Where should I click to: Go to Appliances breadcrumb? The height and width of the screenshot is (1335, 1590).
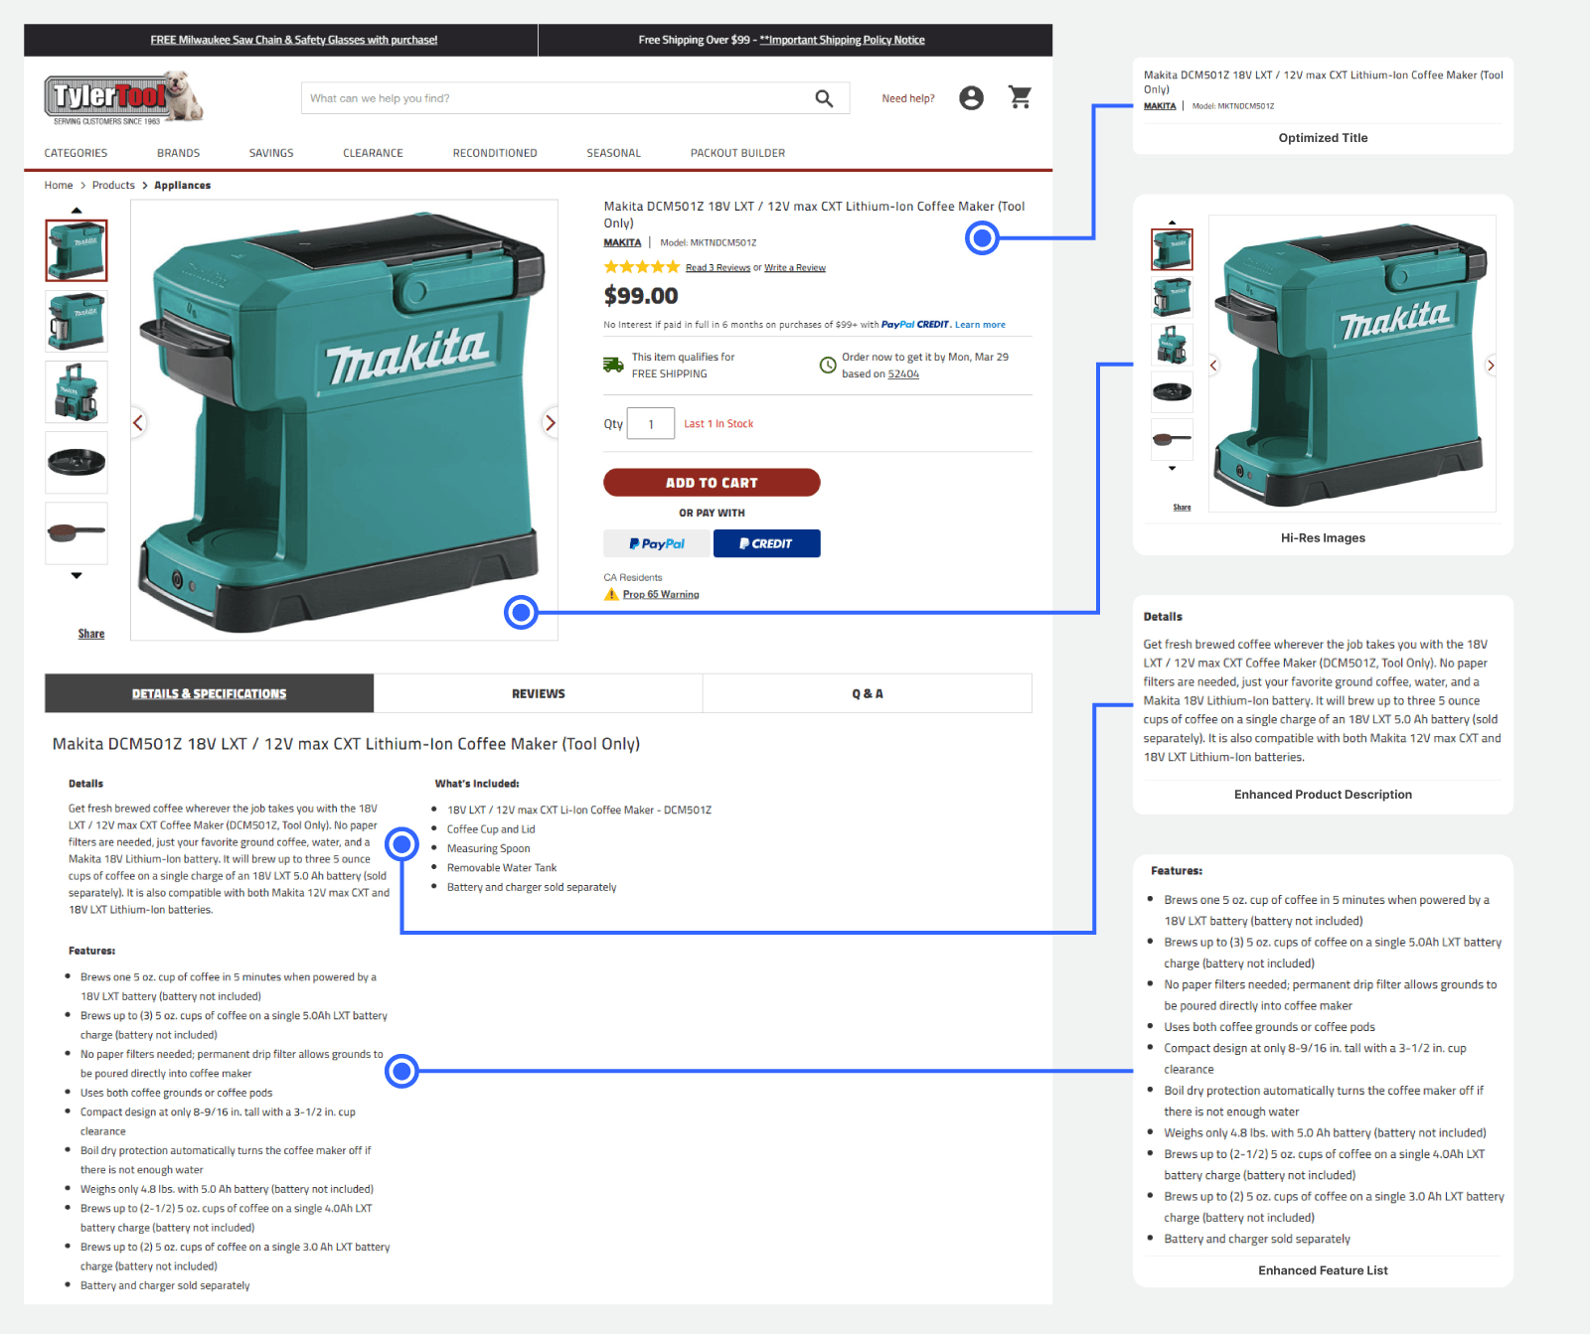(x=183, y=185)
